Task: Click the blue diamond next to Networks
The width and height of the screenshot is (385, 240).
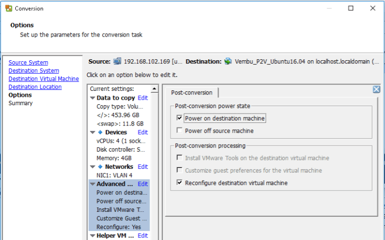Action: [x=100, y=166]
